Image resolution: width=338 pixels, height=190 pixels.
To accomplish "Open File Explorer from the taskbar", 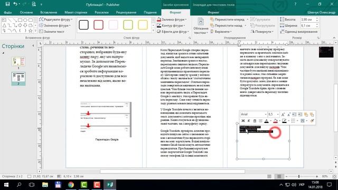I will pyautogui.click(x=45, y=185).
